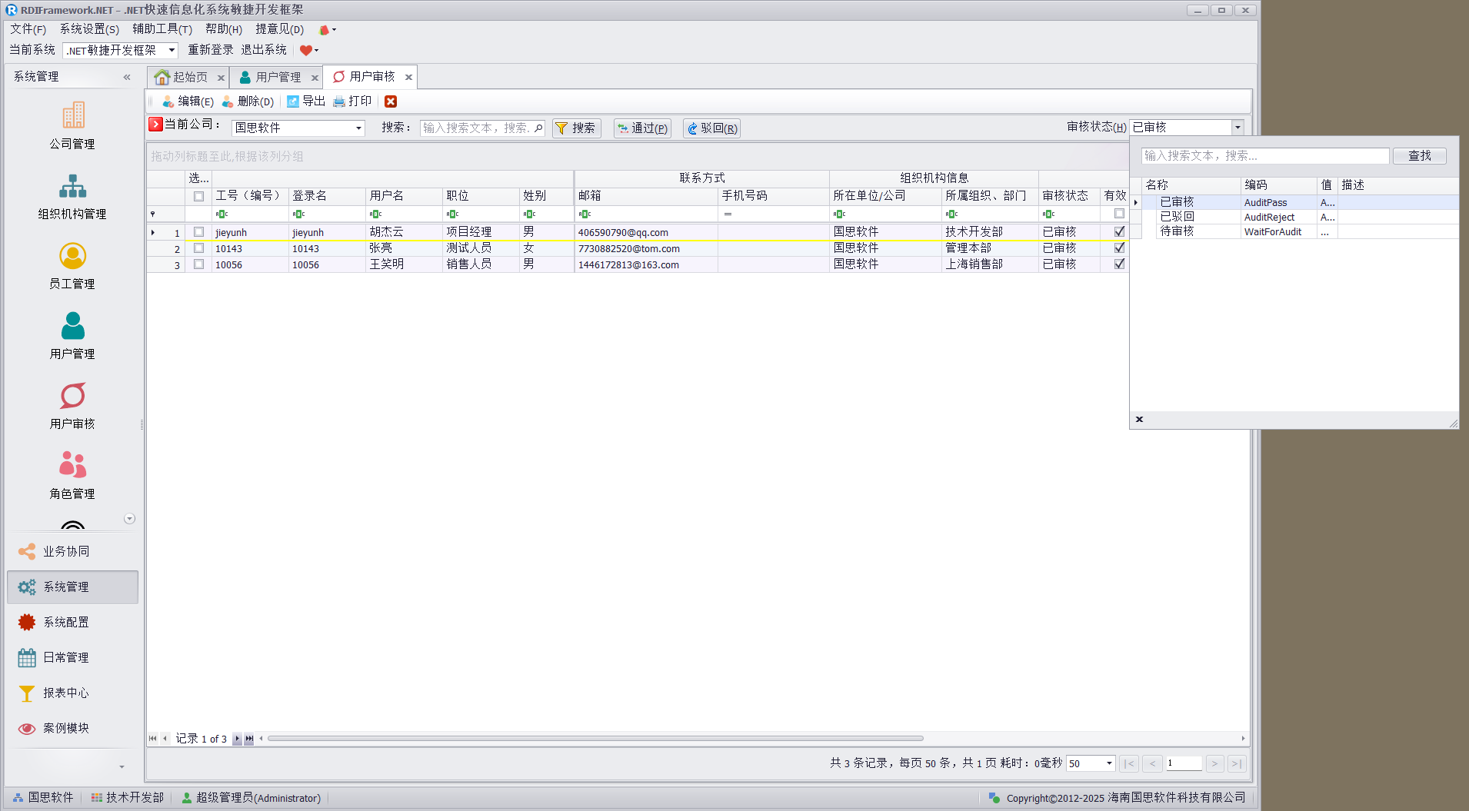
Task: Click the 通过 approve button
Action: tap(642, 128)
